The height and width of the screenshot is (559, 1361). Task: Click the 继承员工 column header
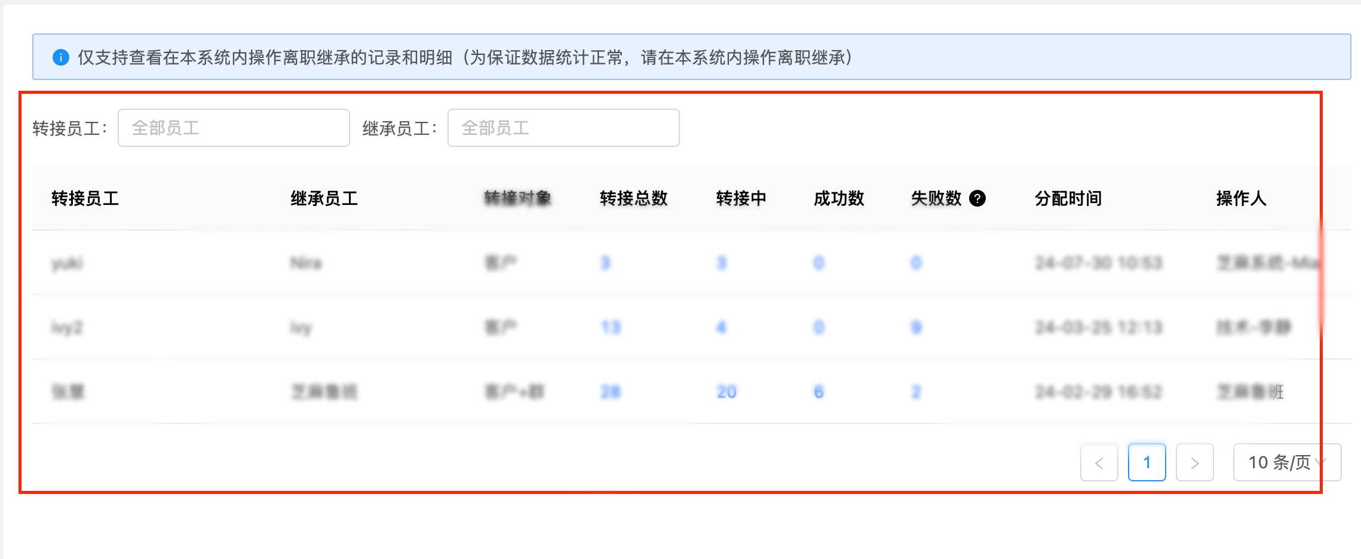324,198
